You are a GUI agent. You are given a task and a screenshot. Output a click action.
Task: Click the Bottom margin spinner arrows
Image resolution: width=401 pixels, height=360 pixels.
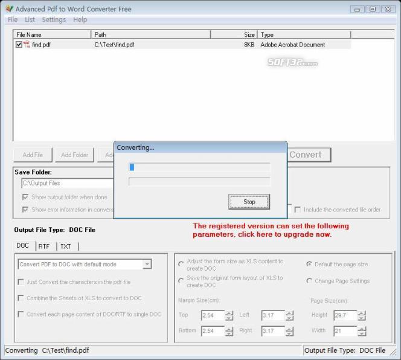[x=229, y=331]
